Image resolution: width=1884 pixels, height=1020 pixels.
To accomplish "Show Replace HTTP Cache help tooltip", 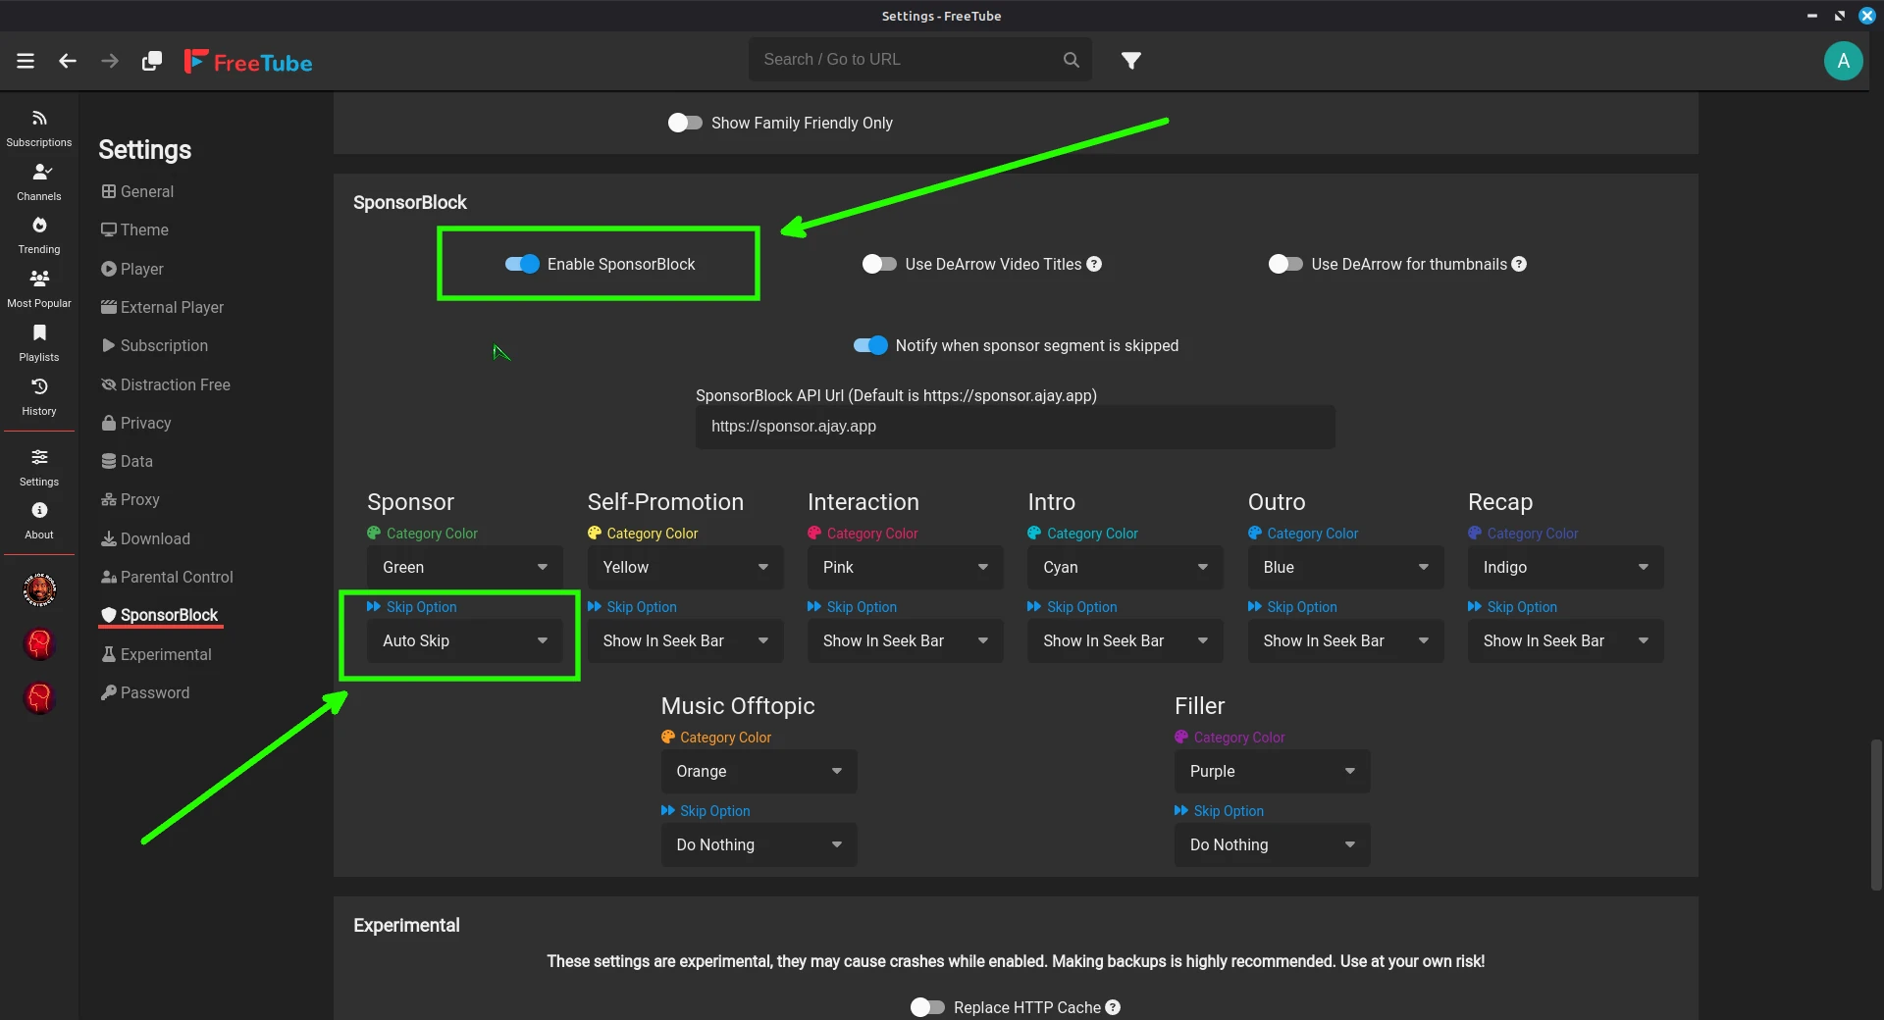I will pos(1113,1007).
